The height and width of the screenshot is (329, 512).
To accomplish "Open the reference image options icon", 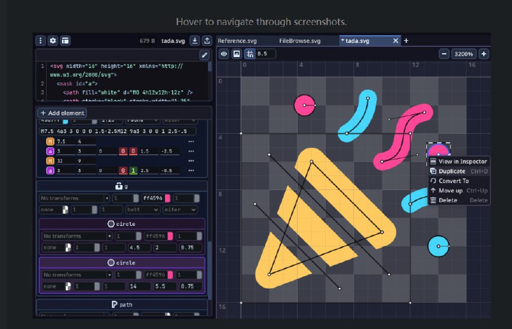I will 236,54.
